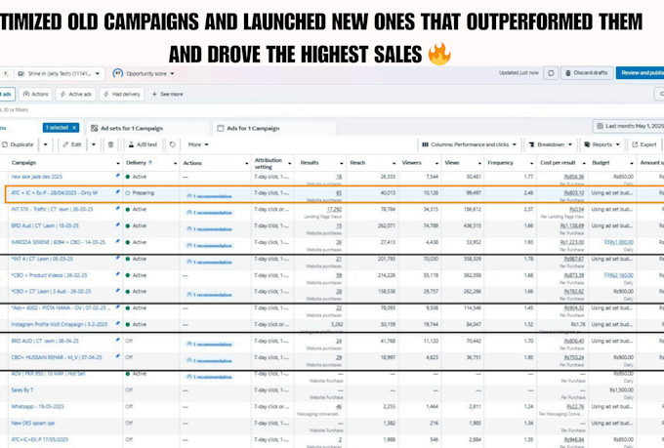Select the Actions filter chip
Image resolution: width=664 pixels, height=448 pixels.
35,94
